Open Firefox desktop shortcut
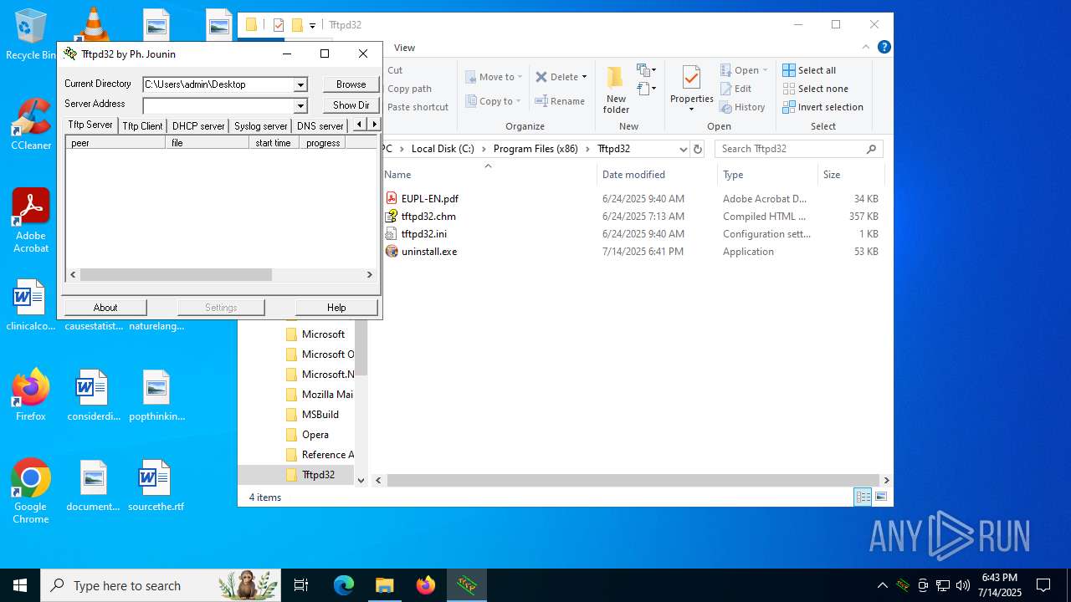1071x602 pixels. (x=31, y=394)
